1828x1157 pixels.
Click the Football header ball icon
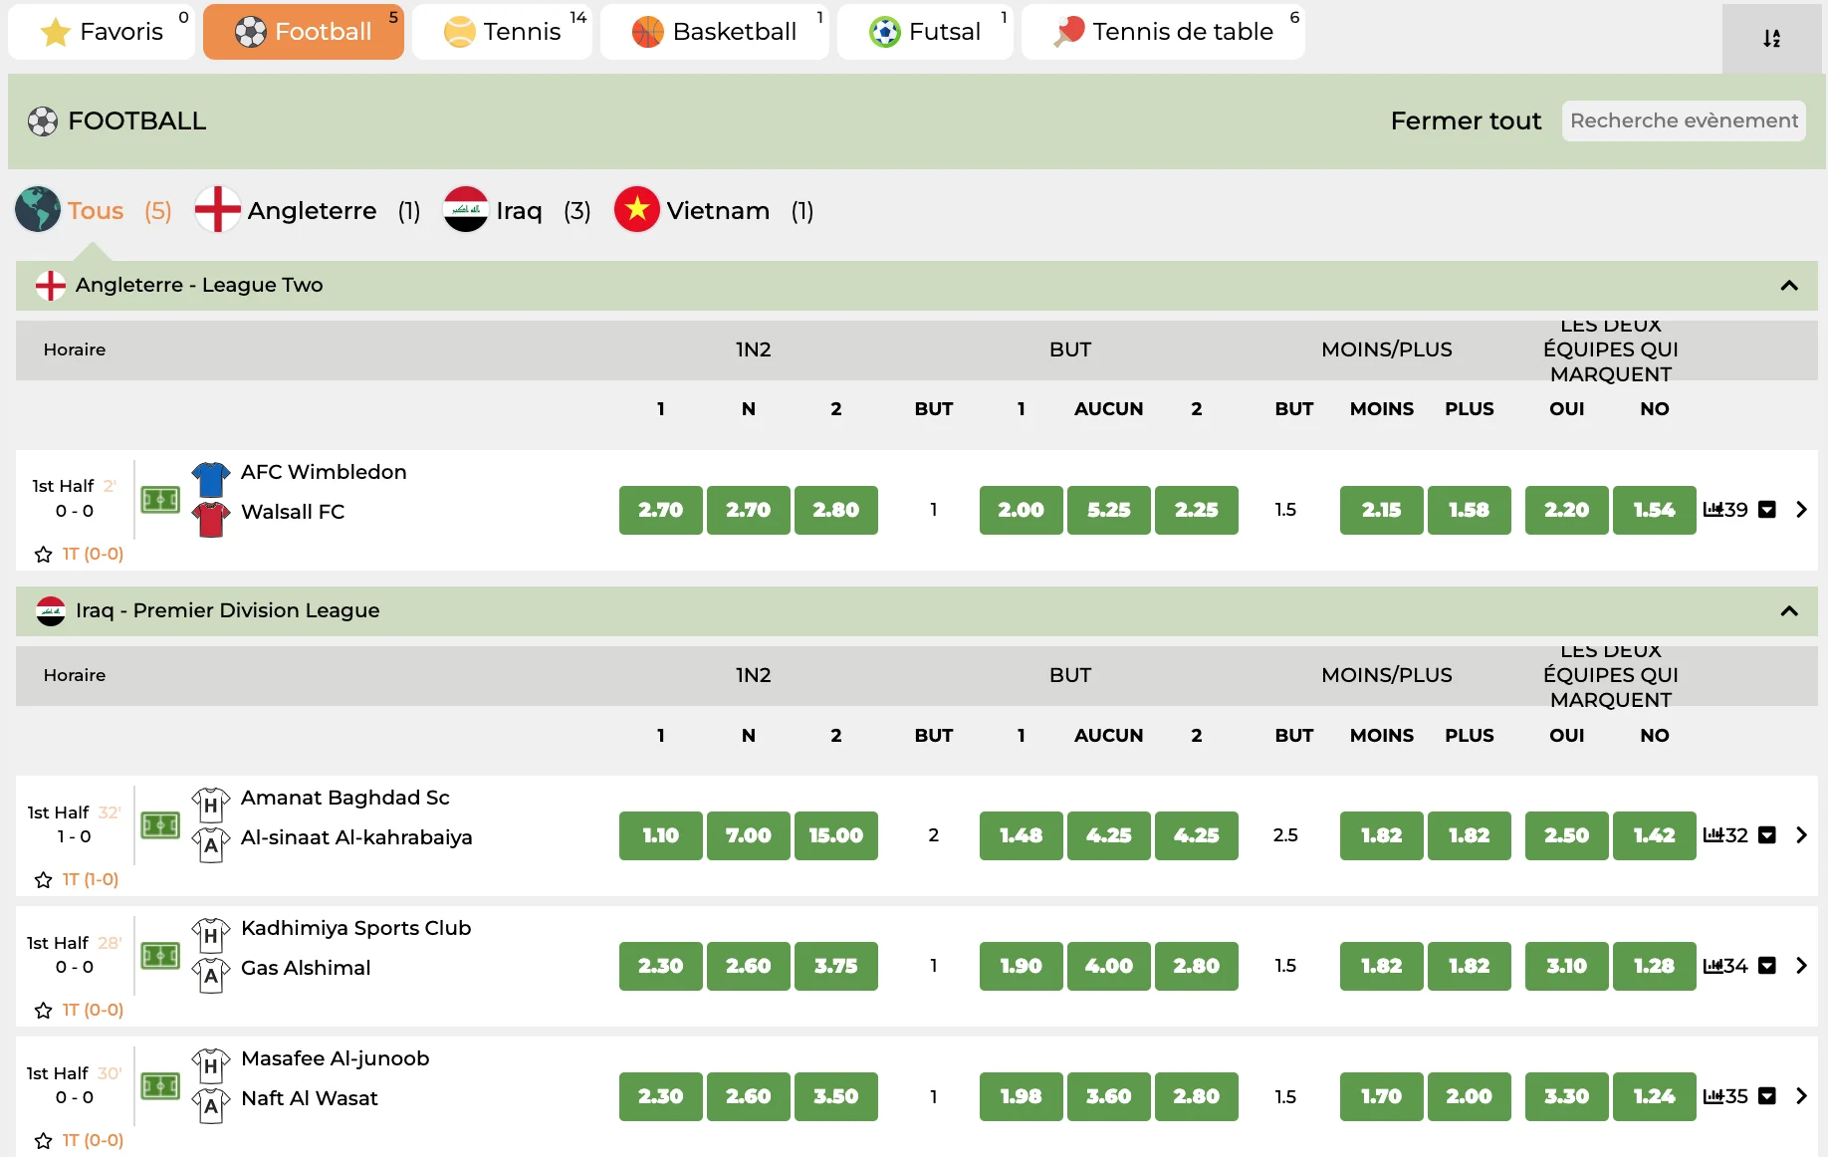click(x=43, y=121)
